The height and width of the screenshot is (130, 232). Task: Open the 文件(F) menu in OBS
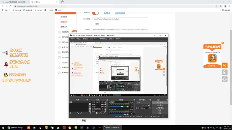(x=72, y=39)
